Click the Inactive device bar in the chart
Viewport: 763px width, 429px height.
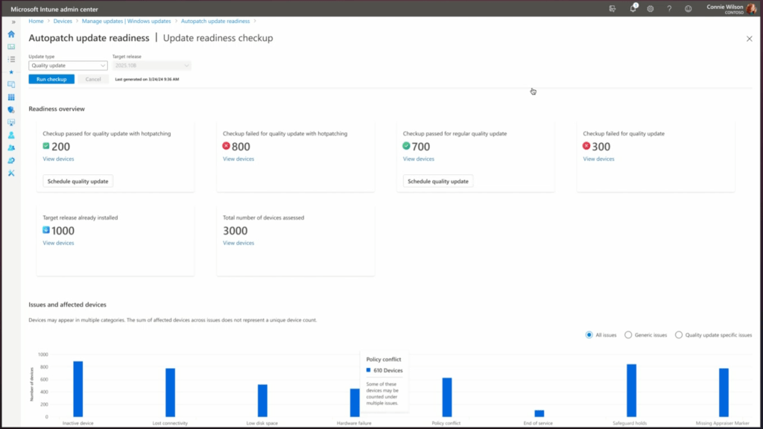click(x=77, y=389)
